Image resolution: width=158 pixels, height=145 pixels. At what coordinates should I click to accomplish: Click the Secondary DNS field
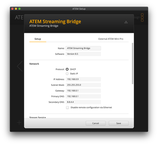point(83,102)
